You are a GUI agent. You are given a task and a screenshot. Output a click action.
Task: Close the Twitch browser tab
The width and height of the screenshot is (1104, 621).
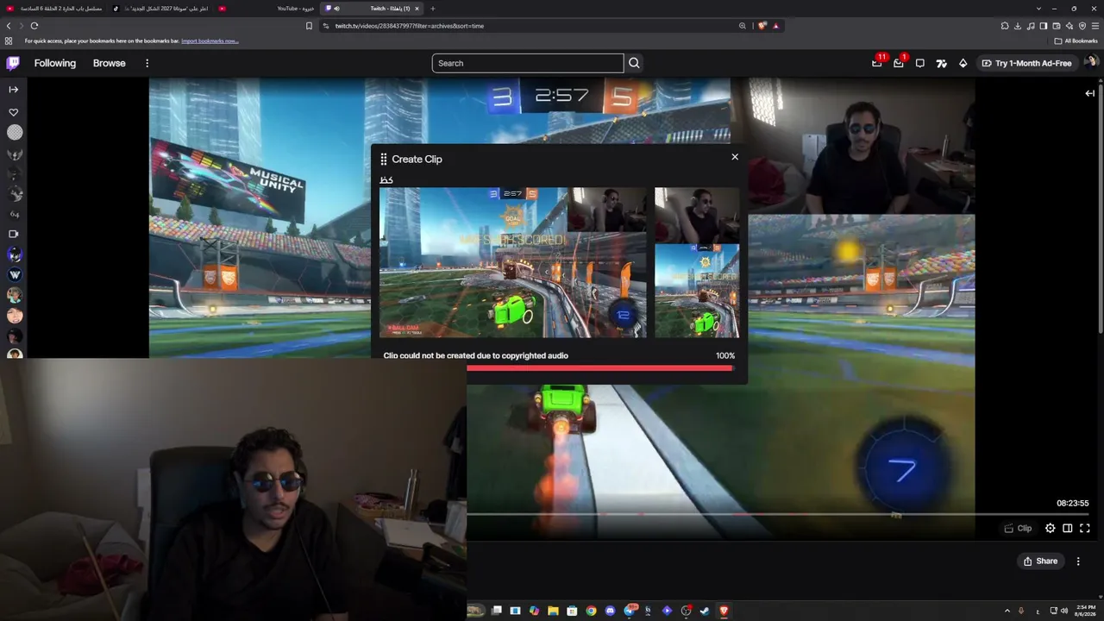(417, 9)
